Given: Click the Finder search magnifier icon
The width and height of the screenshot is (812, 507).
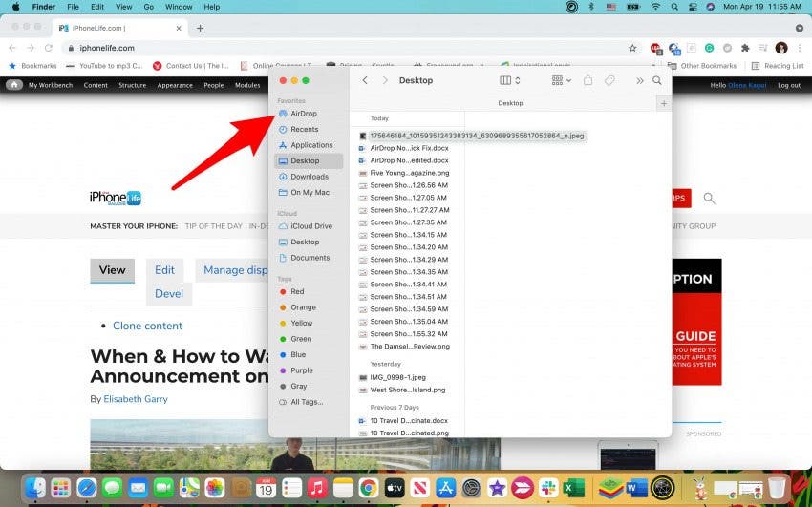Looking at the screenshot, I should point(657,80).
